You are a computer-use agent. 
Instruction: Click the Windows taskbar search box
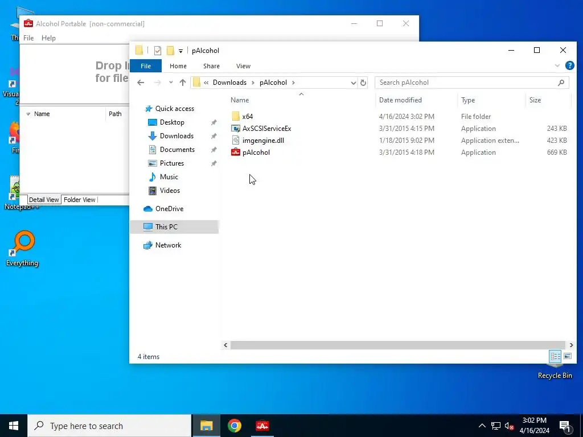click(x=109, y=426)
